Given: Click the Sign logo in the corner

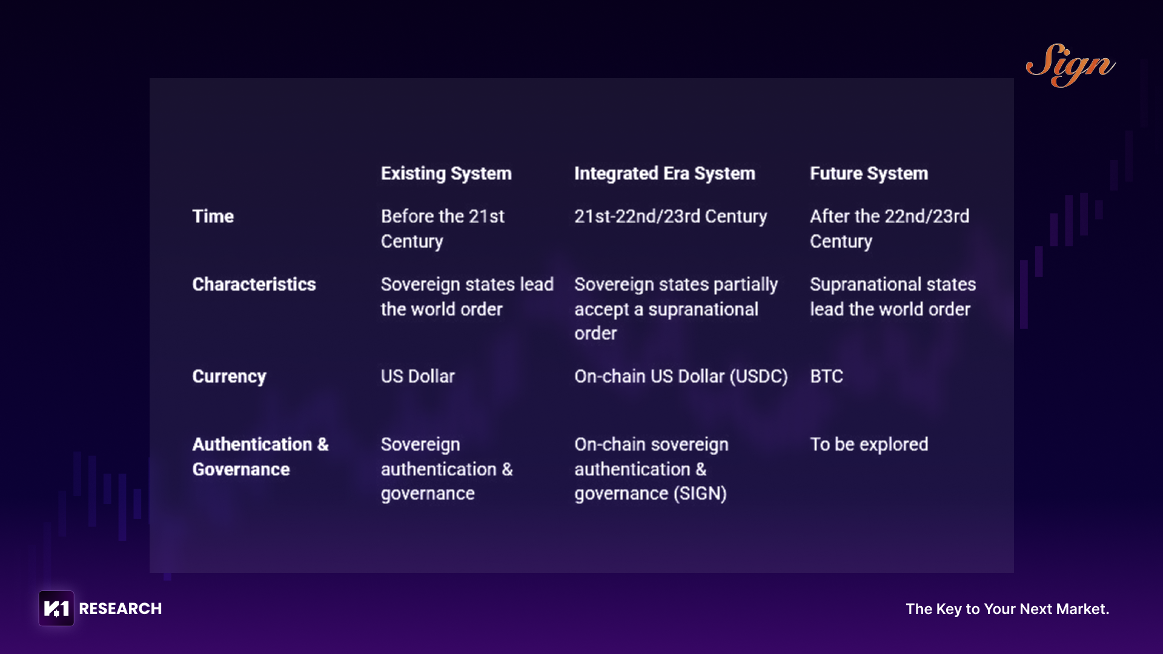Looking at the screenshot, I should pos(1070,65).
